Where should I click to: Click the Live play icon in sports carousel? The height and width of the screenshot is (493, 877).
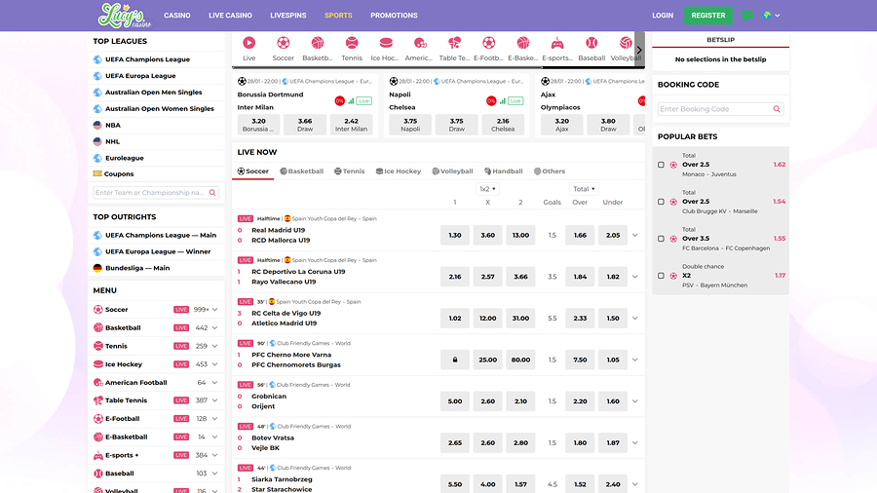[249, 43]
